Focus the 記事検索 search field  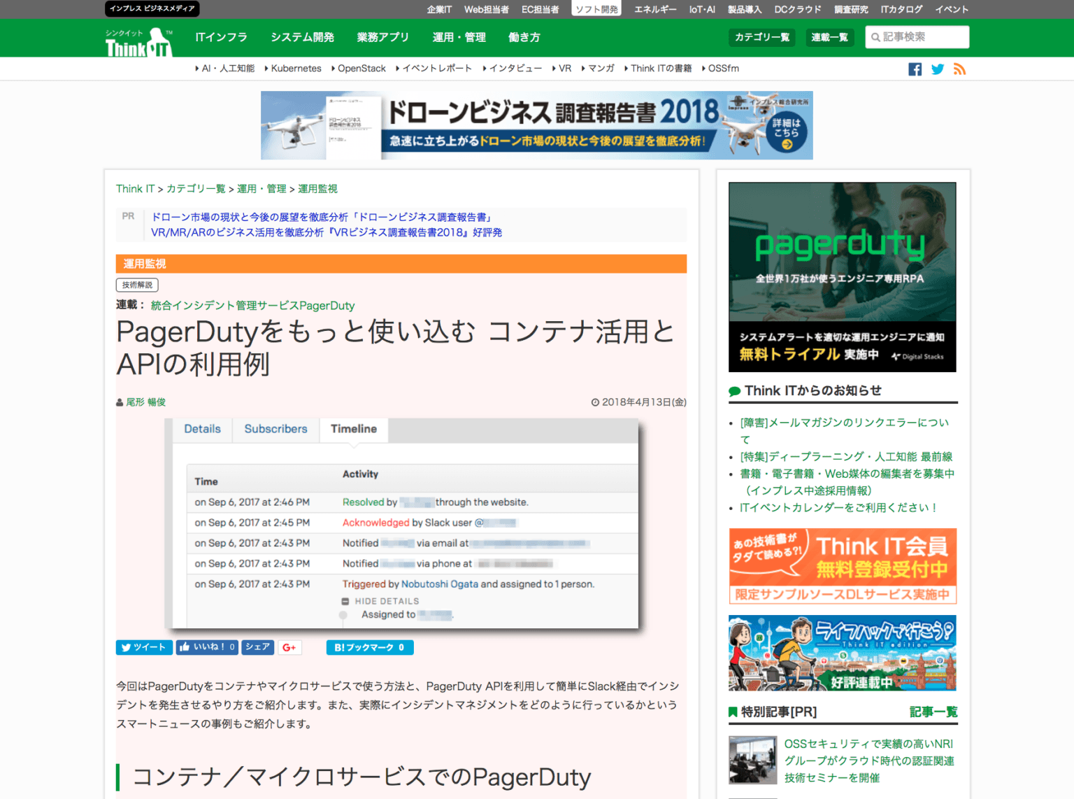pyautogui.click(x=917, y=37)
